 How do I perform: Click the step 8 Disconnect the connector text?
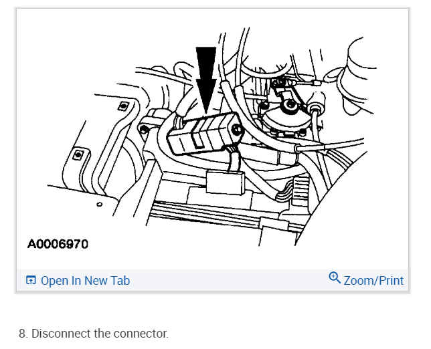point(94,334)
